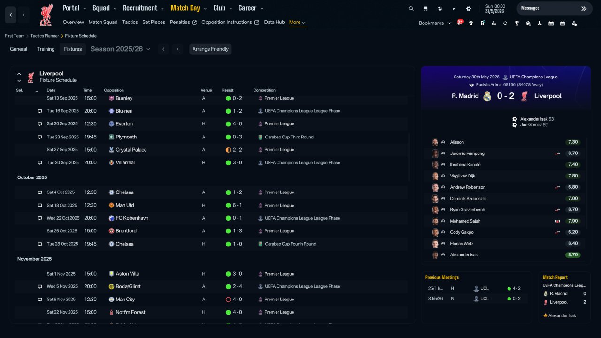Open the Season 2025/26 selector
The image size is (601, 338).
point(121,49)
